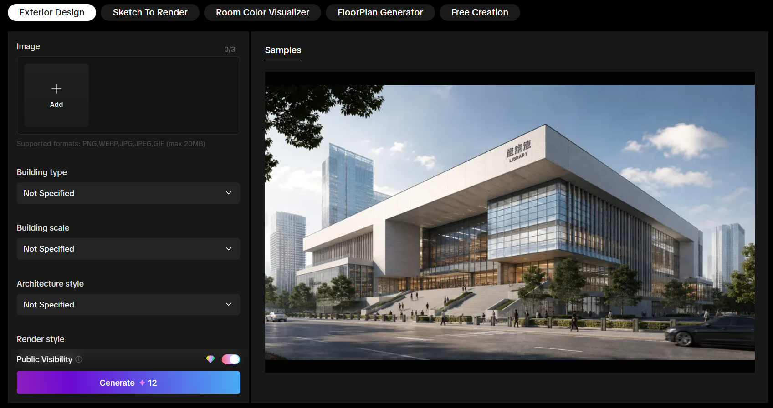Click the plus icon to add image

pyautogui.click(x=56, y=88)
